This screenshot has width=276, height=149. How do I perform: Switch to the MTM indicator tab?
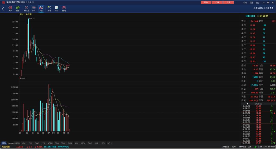pyautogui.click(x=83, y=143)
